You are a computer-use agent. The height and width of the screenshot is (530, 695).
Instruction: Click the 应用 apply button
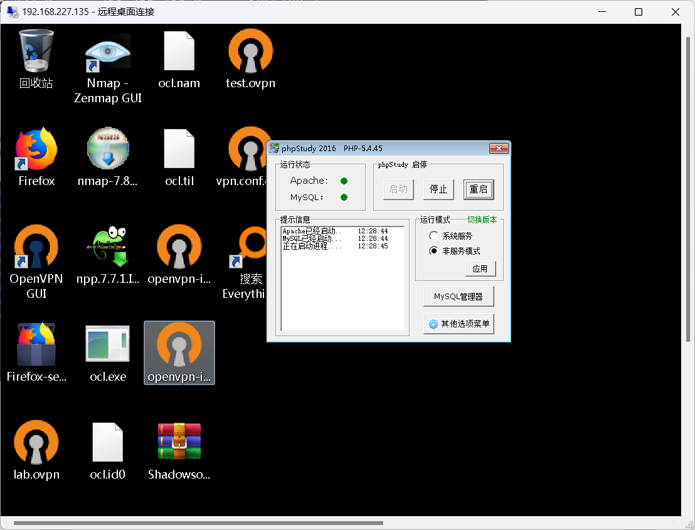coord(480,268)
